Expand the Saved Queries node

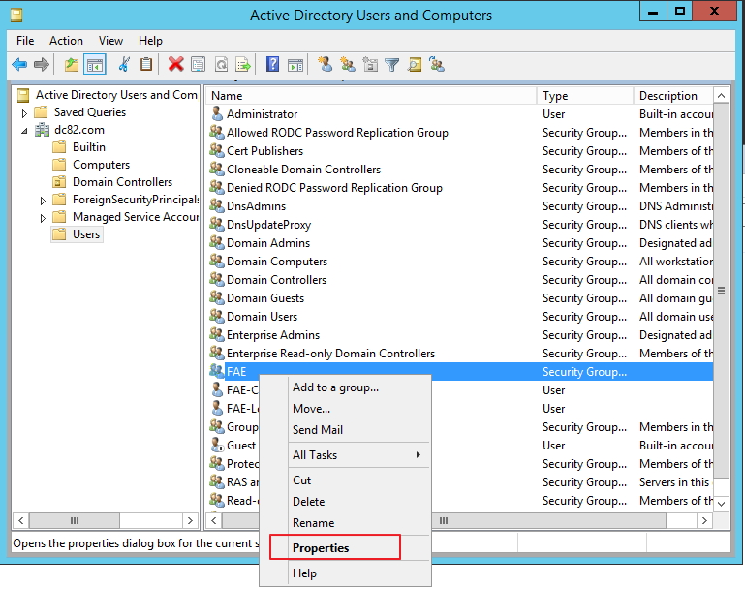pyautogui.click(x=24, y=113)
